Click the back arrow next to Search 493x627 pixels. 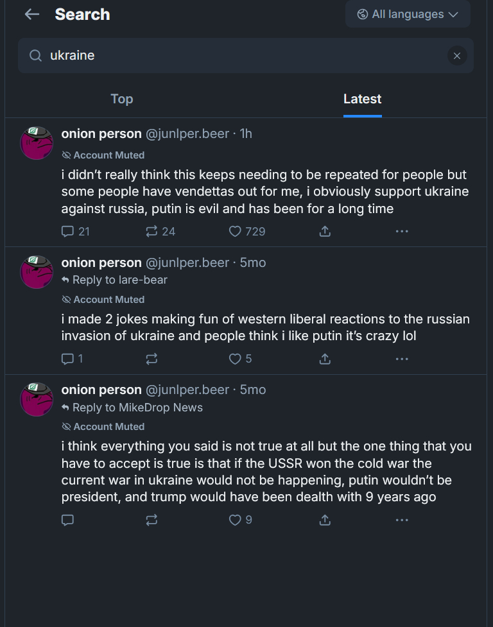pyautogui.click(x=32, y=15)
